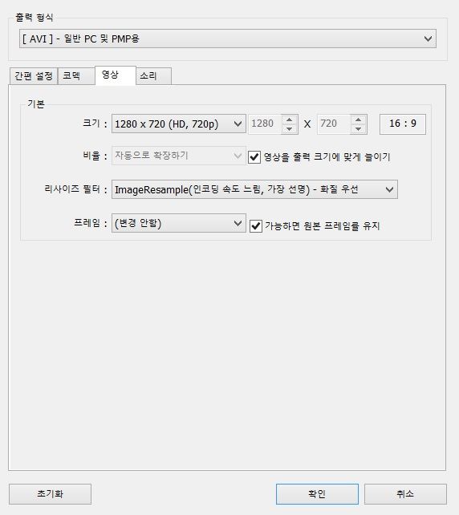Toggle 가능하면 원본 프레임률 유지 checkbox
459x515 pixels.
point(256,226)
